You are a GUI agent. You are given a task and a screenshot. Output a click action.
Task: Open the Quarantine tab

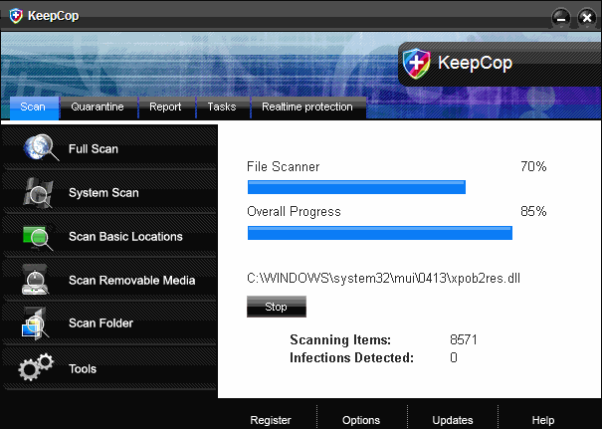pos(99,107)
